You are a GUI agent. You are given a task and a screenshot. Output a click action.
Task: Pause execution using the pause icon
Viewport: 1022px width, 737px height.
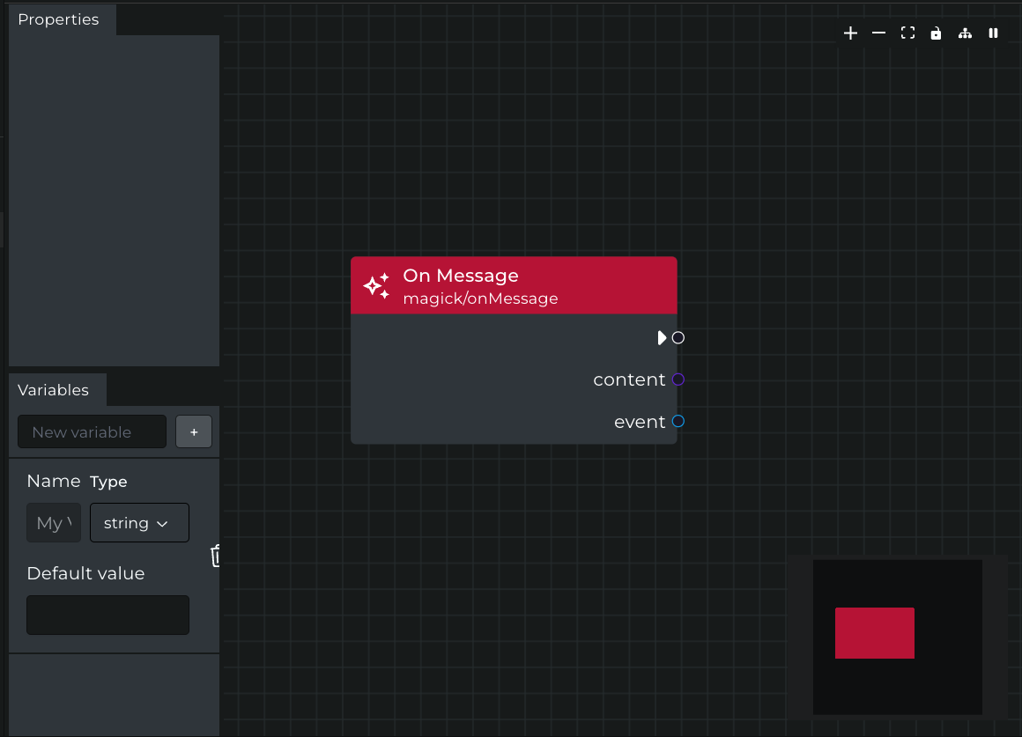[x=993, y=33]
